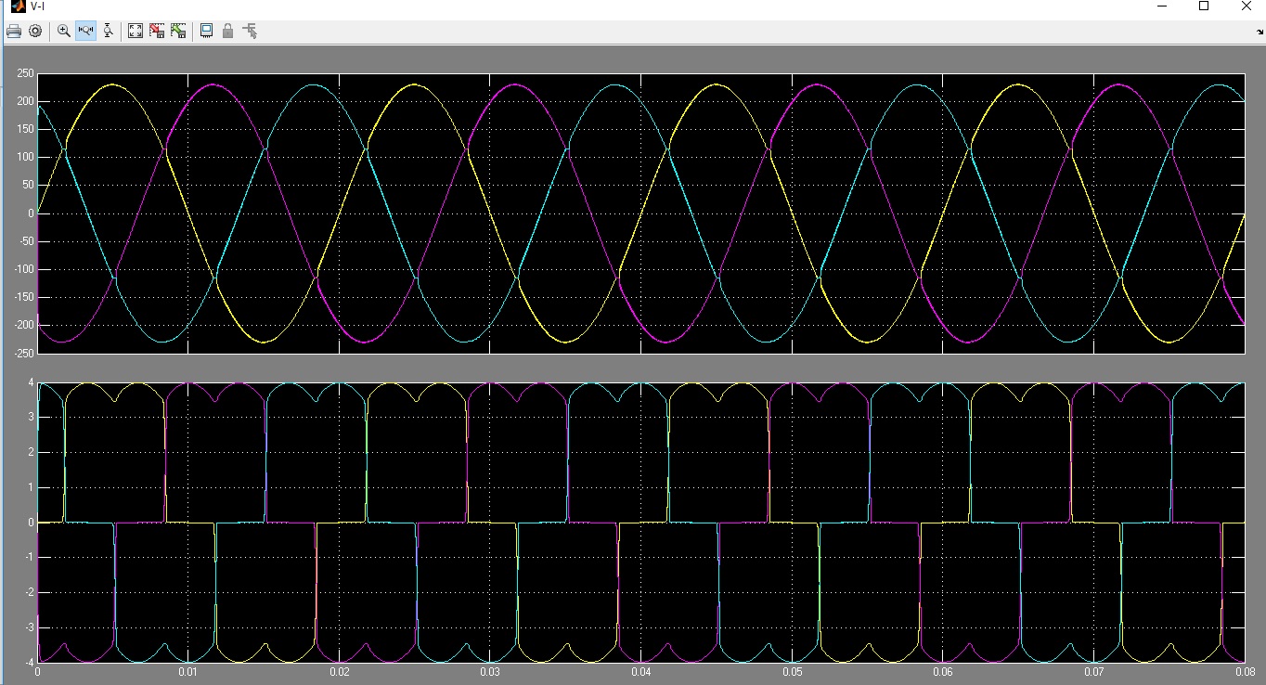Click the Print icon in scope toolbar

13,31
